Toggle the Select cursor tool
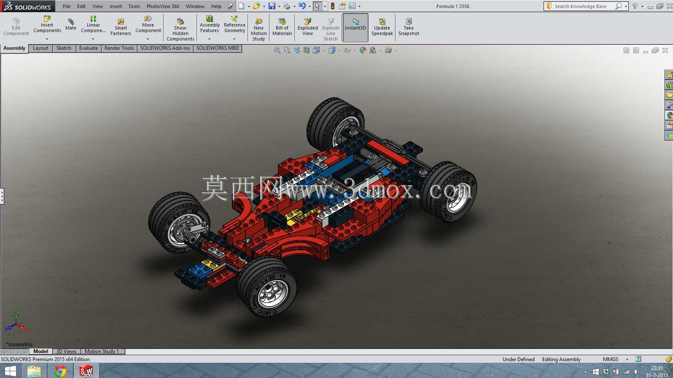The image size is (673, 378). pos(317,6)
